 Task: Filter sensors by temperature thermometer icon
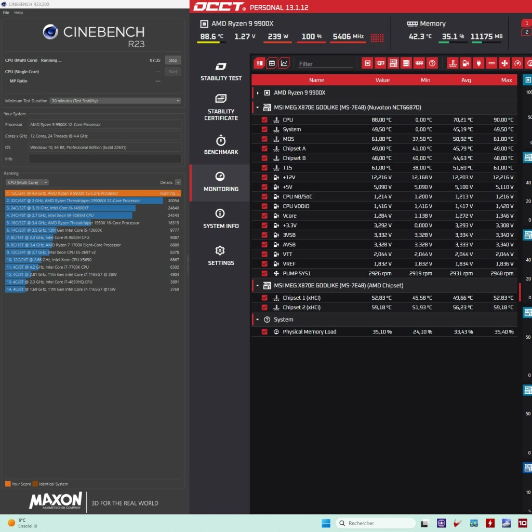453,63
